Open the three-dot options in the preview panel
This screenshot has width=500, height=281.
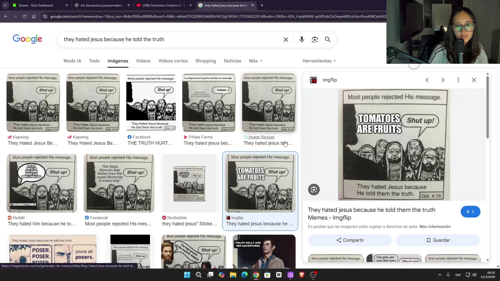point(458,80)
